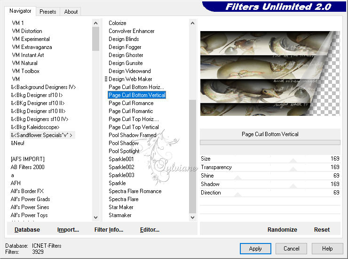Viewport: 348px width, 259px height.
Task: Choose Page Curl Bottom Vertical filter
Action: pyautogui.click(x=137, y=95)
